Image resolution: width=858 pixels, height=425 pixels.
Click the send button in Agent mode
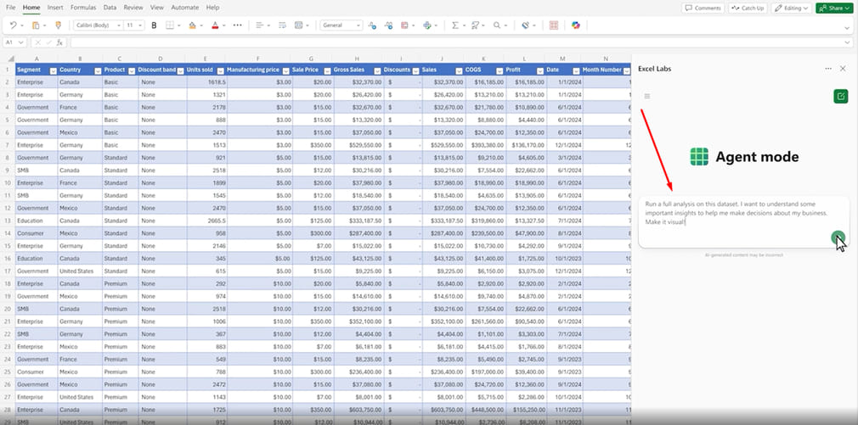[838, 238]
